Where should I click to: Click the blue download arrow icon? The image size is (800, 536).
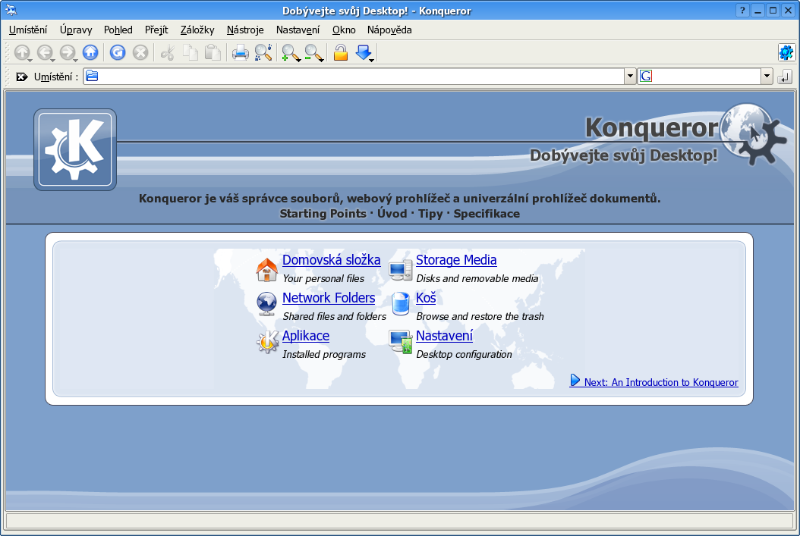coord(364,52)
